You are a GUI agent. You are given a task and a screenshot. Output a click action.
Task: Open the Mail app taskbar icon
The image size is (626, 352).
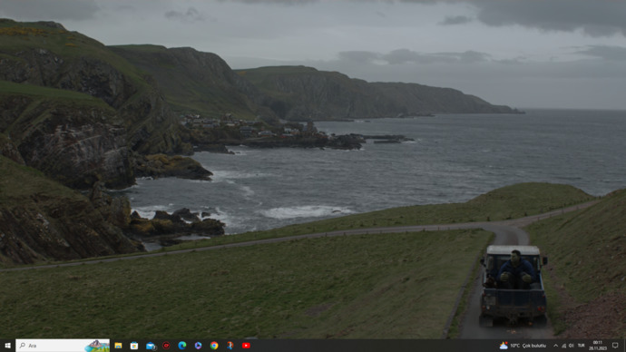pyautogui.click(x=151, y=346)
